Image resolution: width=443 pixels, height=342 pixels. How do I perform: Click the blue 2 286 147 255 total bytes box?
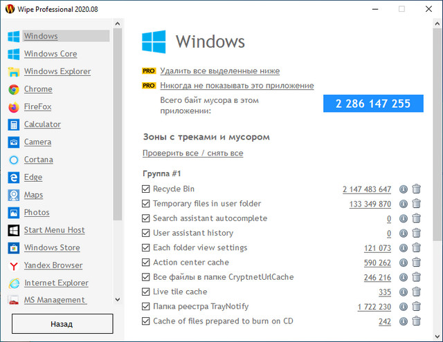tap(373, 104)
